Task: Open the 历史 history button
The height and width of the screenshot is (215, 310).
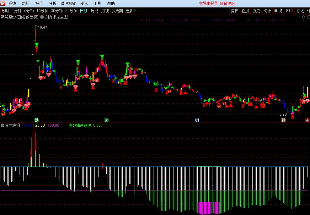Action: pos(256,11)
